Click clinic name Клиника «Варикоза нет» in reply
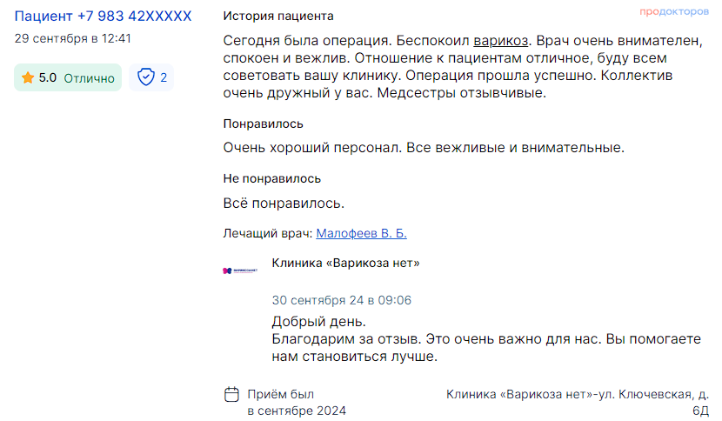 pyautogui.click(x=346, y=263)
